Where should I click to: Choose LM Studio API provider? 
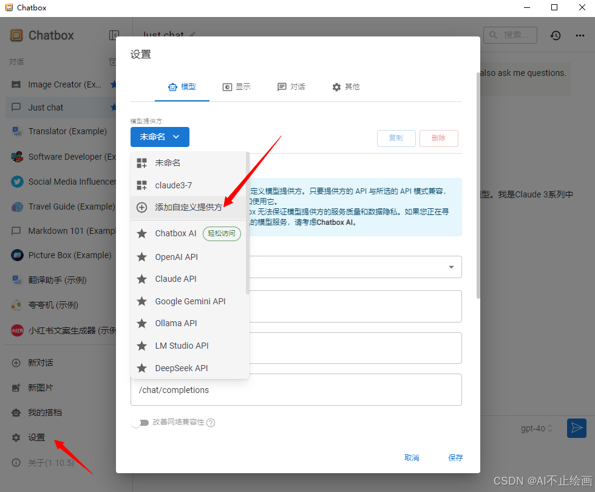click(189, 346)
